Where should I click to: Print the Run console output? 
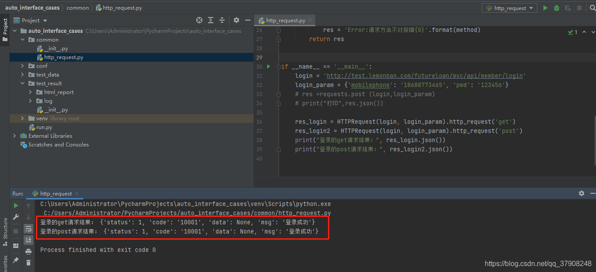(28, 251)
